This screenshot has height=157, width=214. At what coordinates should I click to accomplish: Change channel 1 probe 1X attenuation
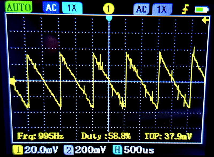(x=71, y=8)
